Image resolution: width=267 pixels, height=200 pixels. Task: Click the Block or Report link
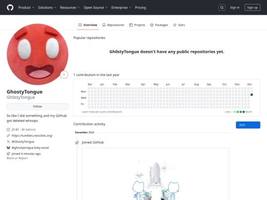coord(17,158)
